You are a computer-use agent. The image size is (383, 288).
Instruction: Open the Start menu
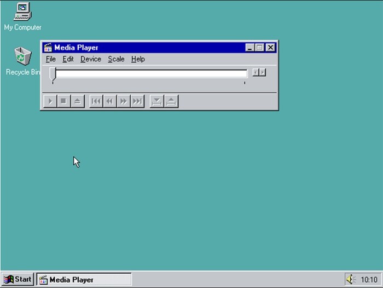point(18,279)
